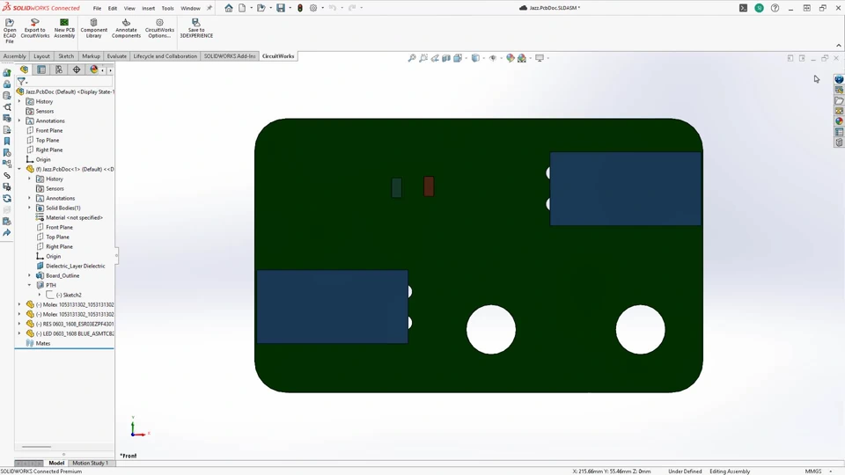Select Dielectric_Layer Dielectric feature

[x=70, y=266]
